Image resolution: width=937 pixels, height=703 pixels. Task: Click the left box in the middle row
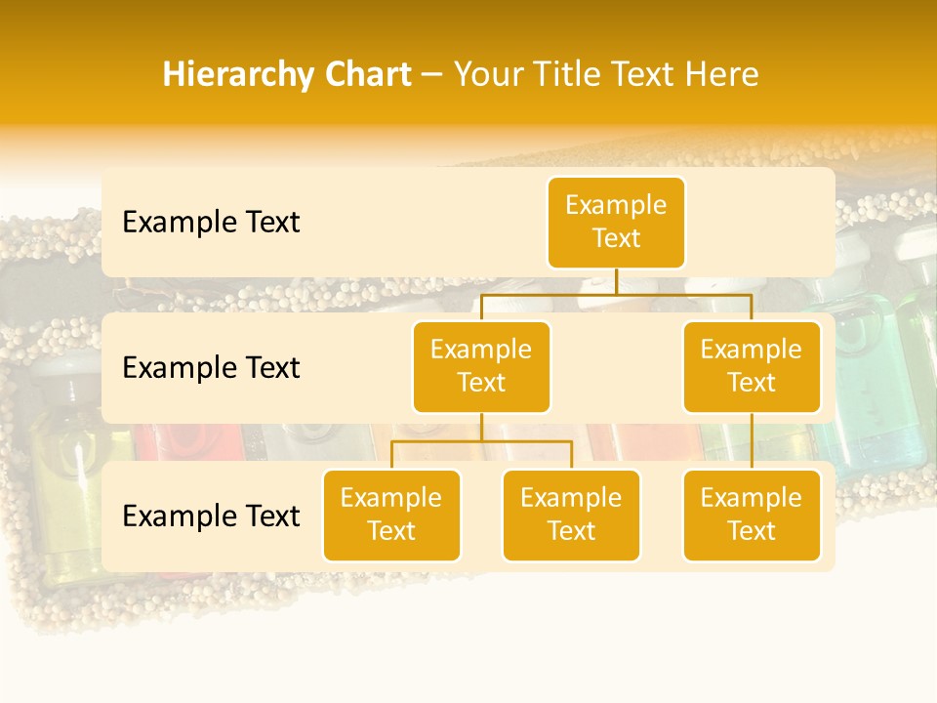click(x=481, y=366)
